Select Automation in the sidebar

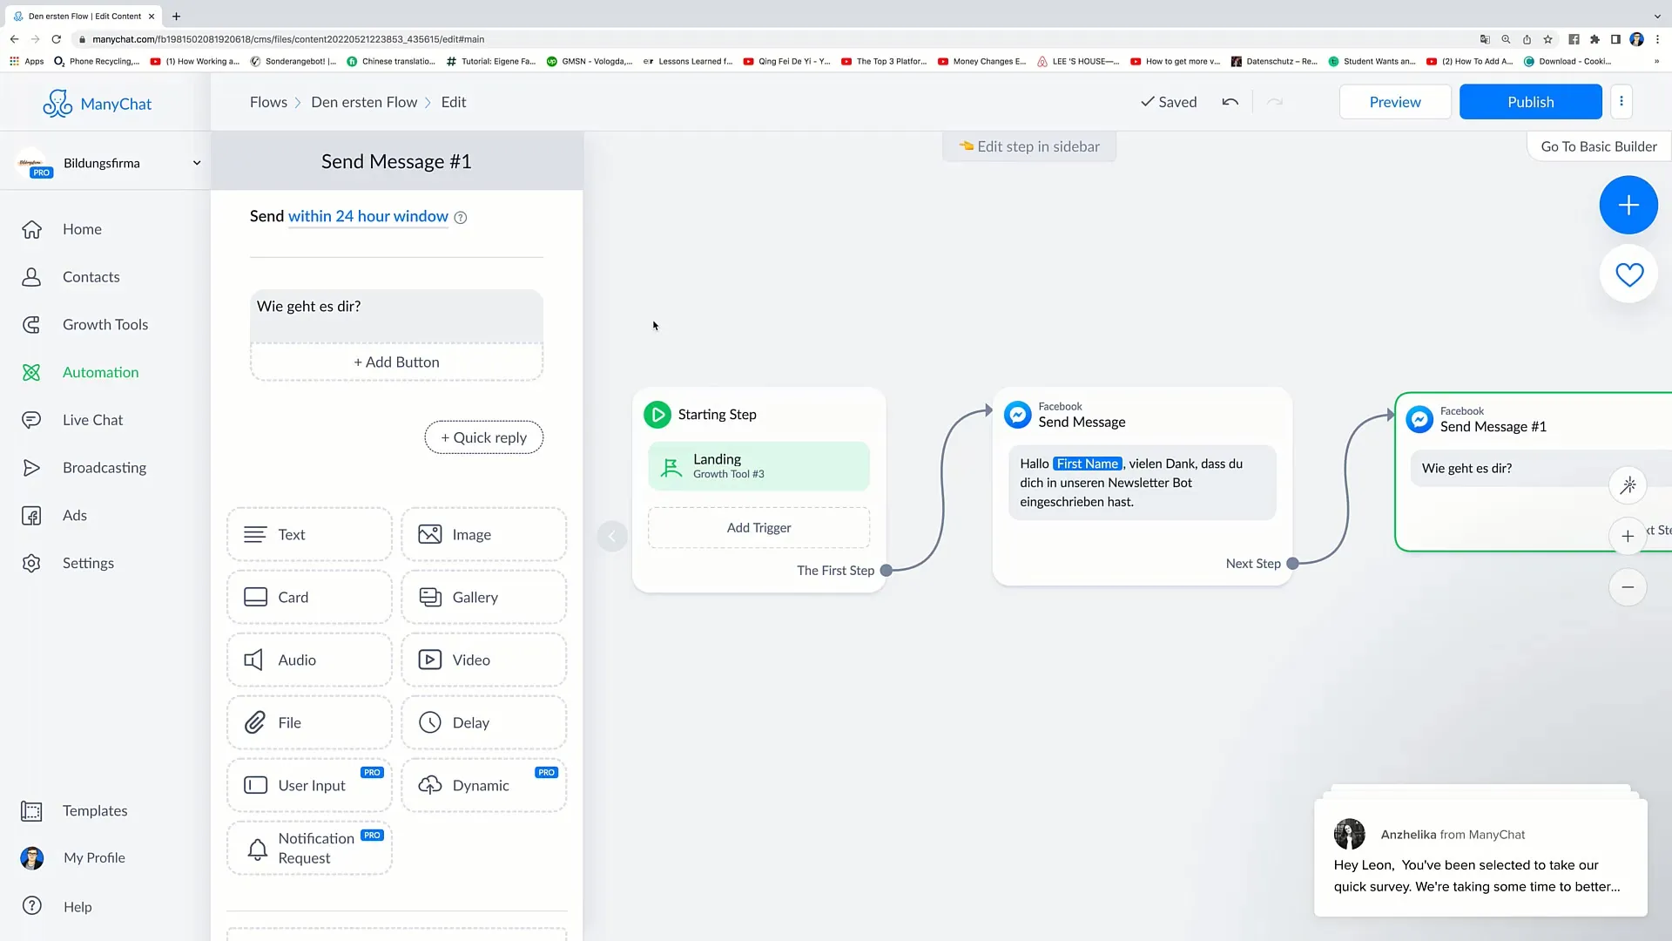[100, 372]
